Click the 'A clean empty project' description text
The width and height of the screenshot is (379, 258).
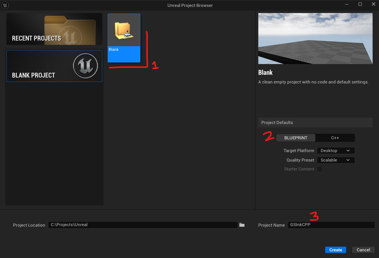click(x=313, y=82)
